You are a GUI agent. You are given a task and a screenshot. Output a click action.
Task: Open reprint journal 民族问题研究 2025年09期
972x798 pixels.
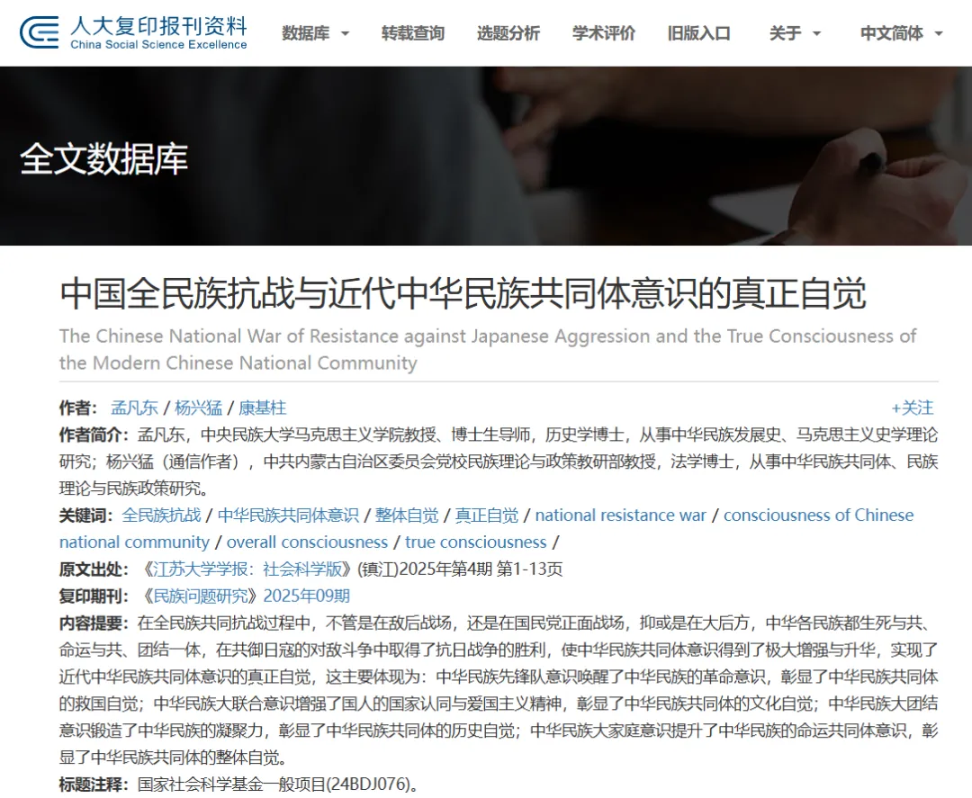click(x=245, y=596)
